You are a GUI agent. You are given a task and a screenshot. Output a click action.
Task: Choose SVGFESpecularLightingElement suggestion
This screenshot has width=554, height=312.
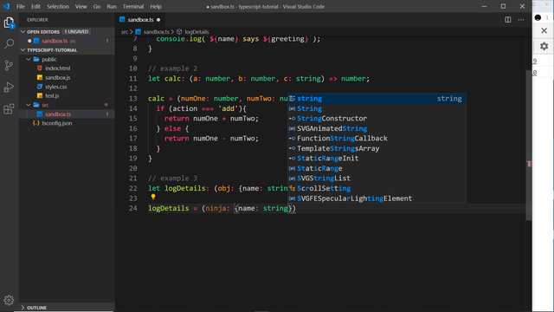tap(377, 198)
